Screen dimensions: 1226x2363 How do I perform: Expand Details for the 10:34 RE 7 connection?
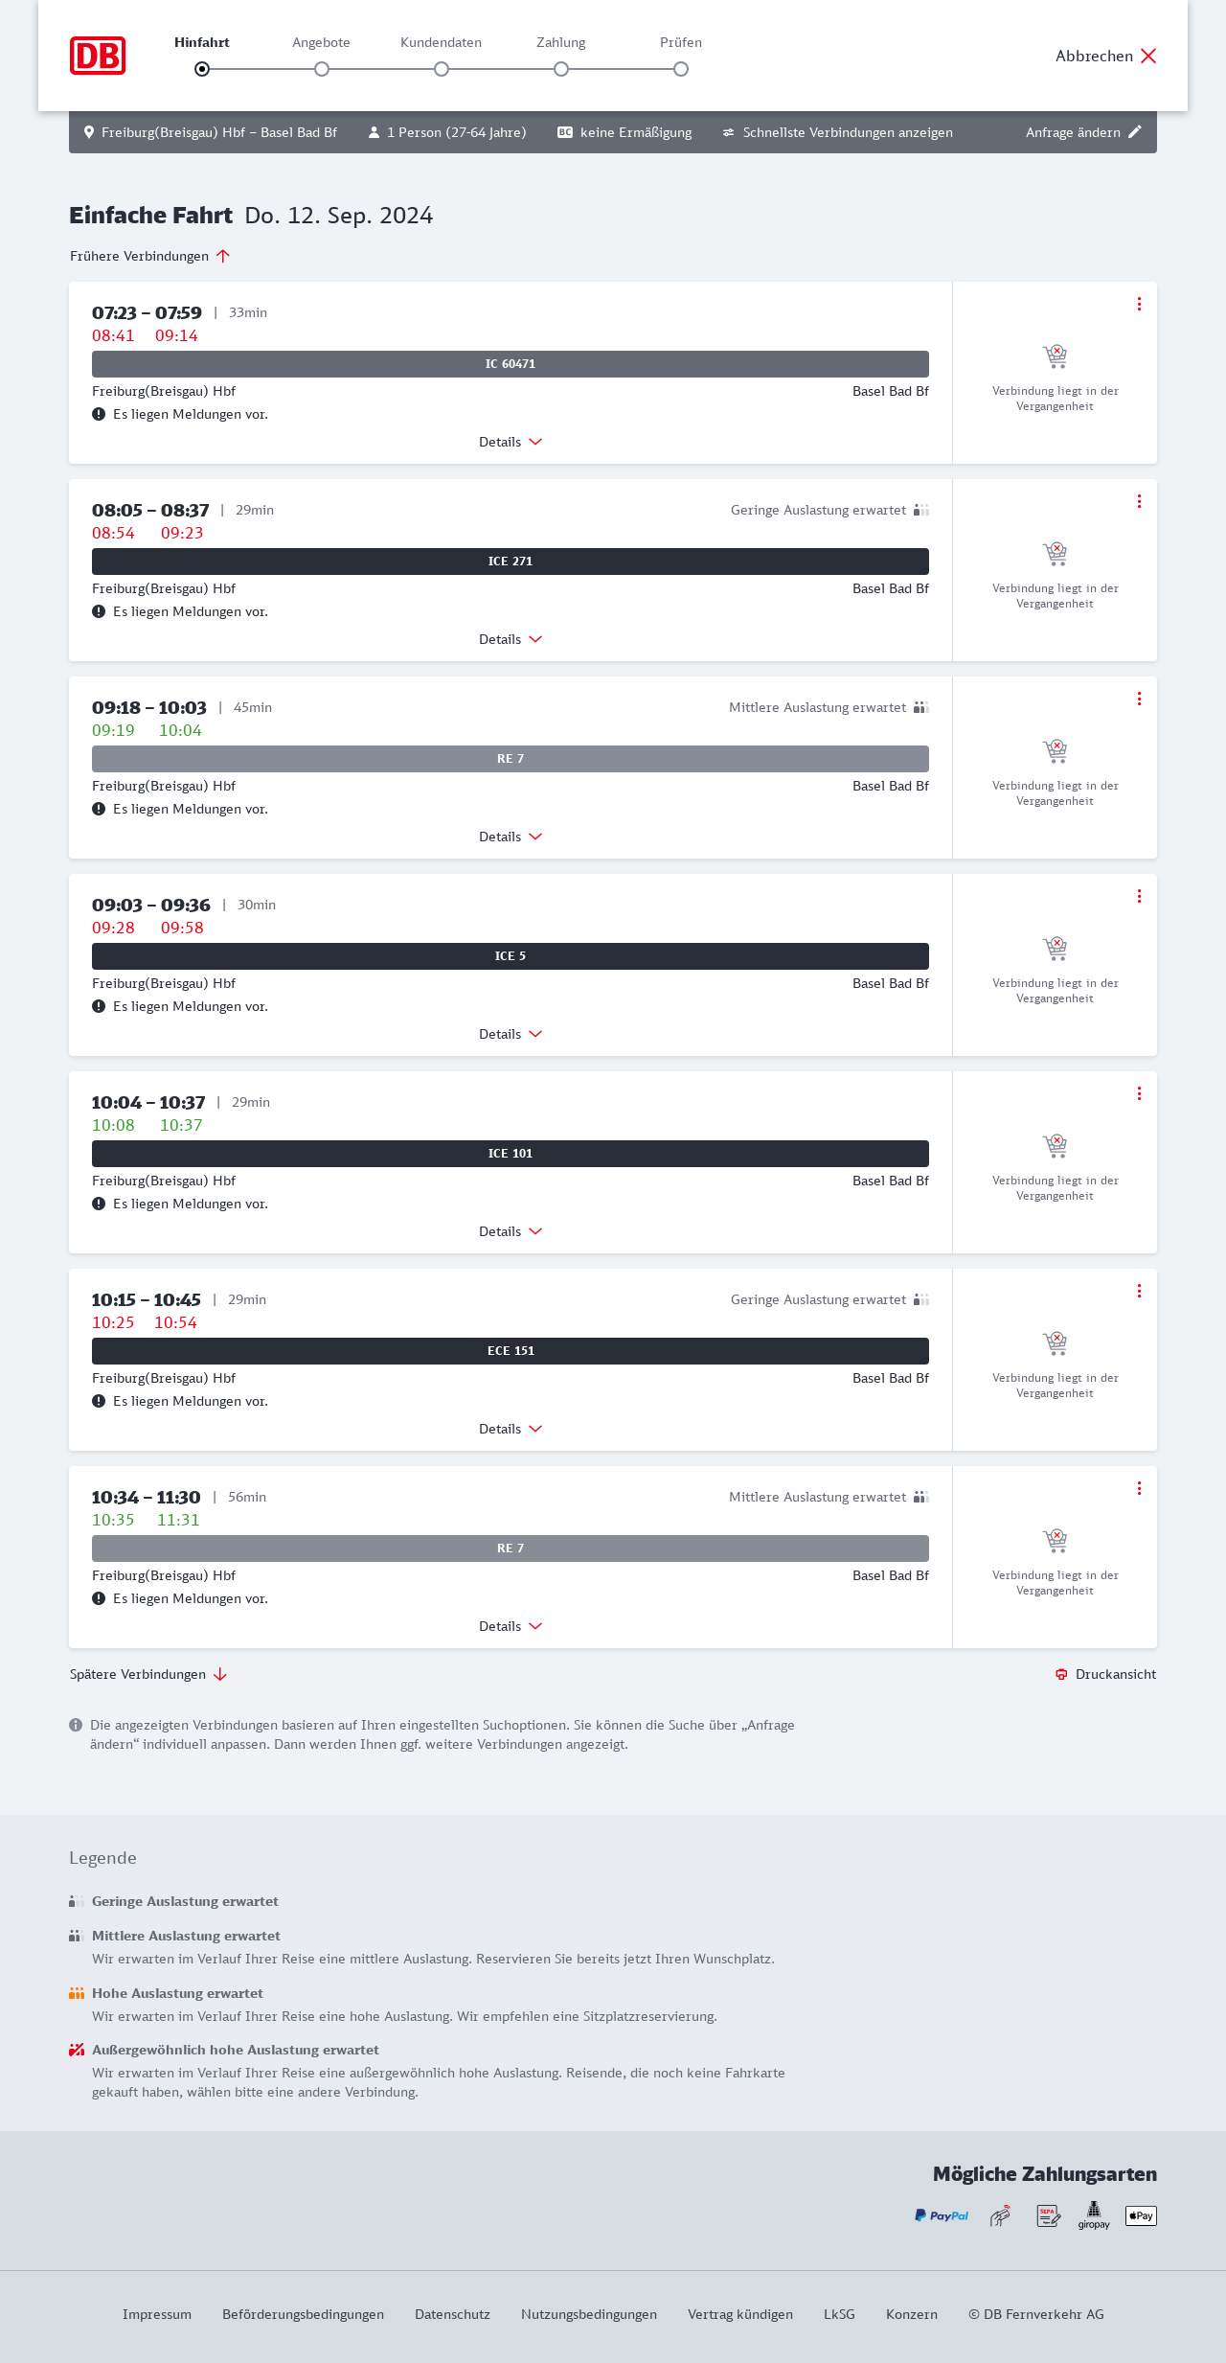pyautogui.click(x=511, y=1626)
